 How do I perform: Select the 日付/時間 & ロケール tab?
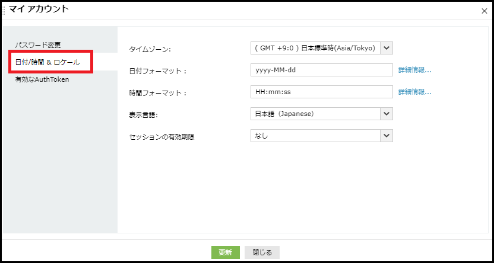[46, 62]
